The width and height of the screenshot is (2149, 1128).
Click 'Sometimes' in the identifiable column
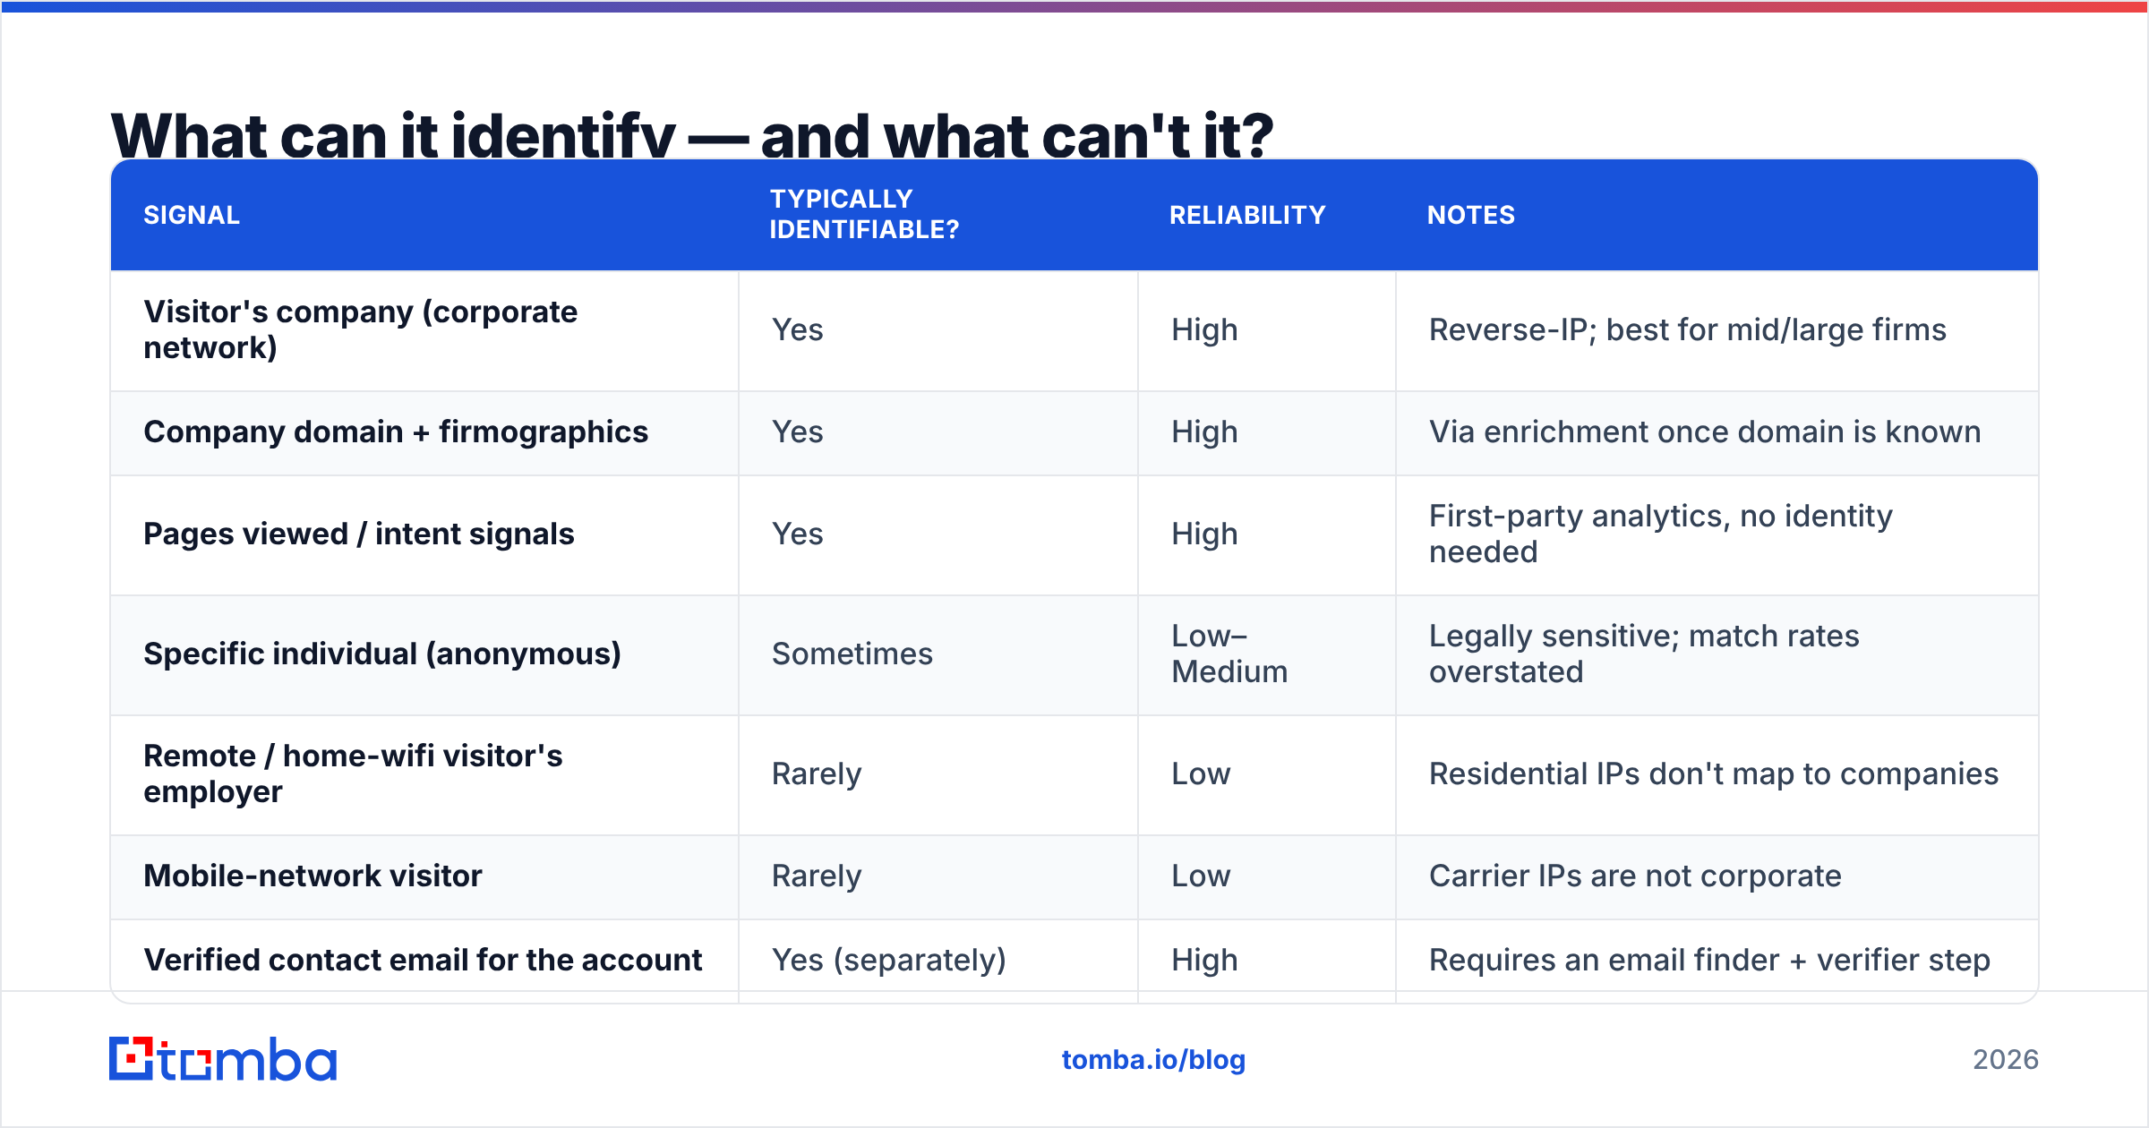852,654
